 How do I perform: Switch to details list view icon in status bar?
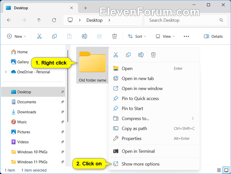point(219,170)
